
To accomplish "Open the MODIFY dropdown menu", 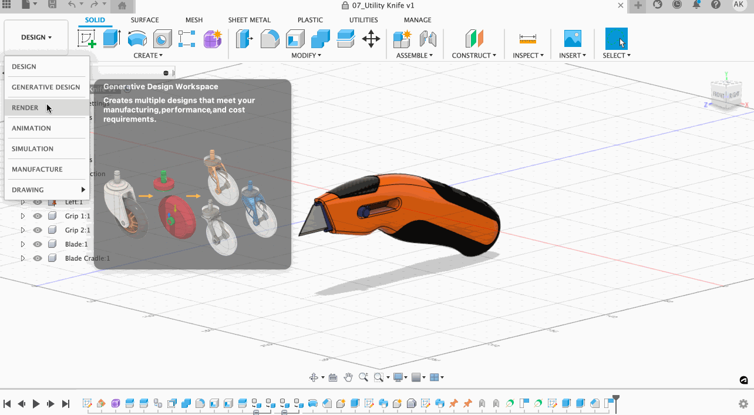I will click(306, 55).
